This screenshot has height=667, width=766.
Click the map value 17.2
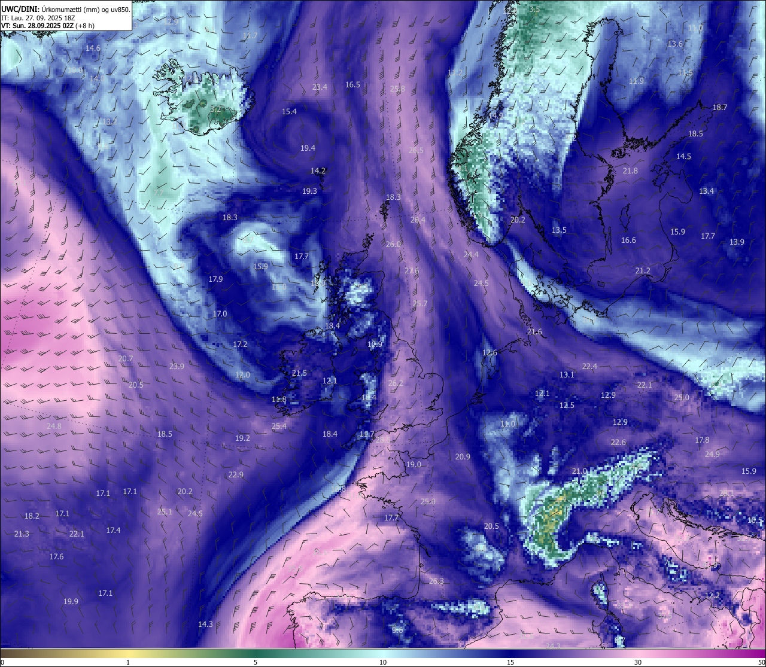[x=240, y=344]
